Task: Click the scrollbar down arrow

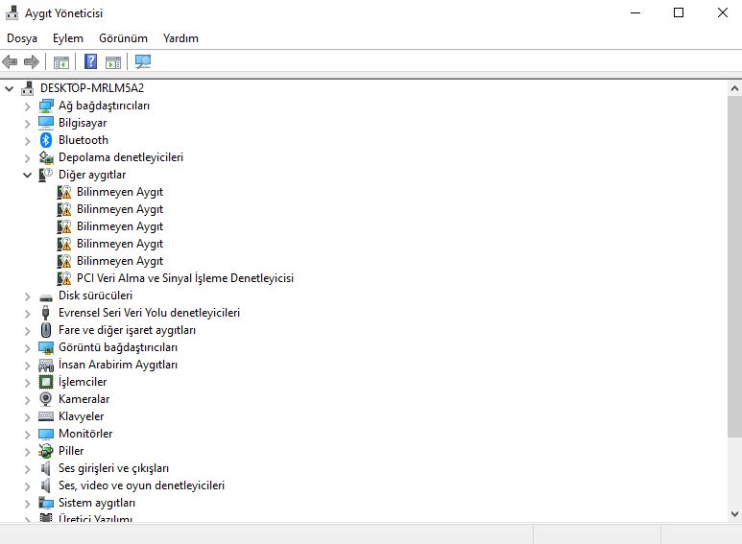Action: coord(734,513)
